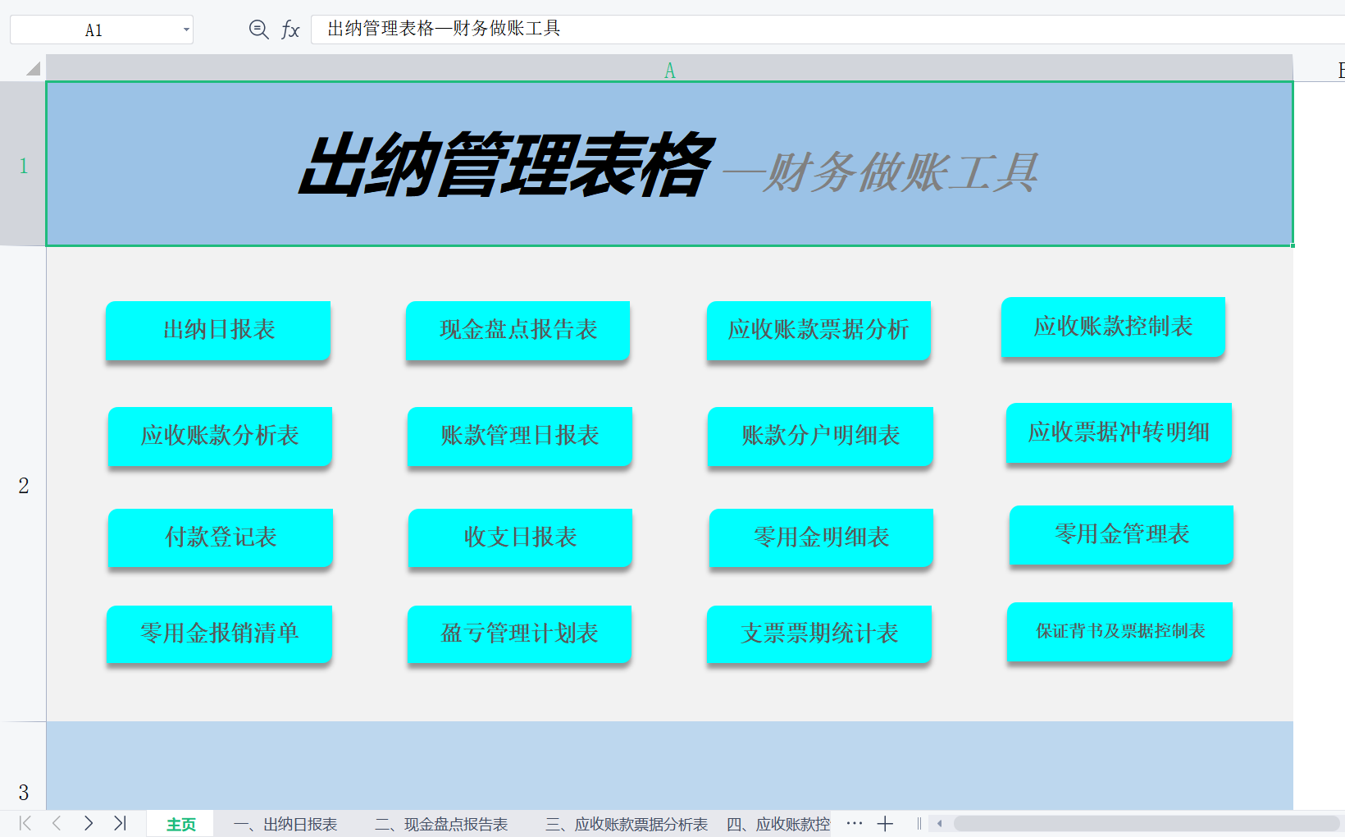The width and height of the screenshot is (1345, 837).
Task: Click the 出纳管理表格 title cell
Action: coord(669,164)
